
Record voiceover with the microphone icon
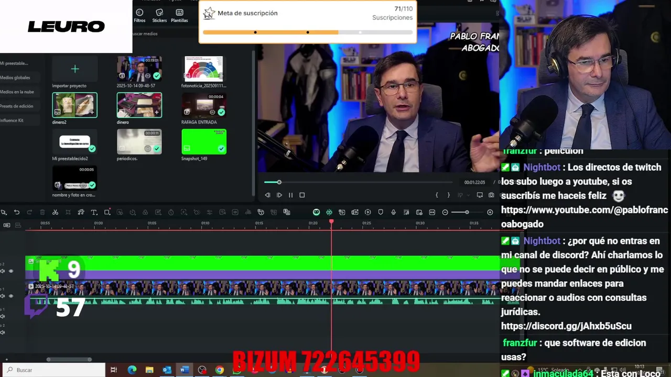click(393, 212)
